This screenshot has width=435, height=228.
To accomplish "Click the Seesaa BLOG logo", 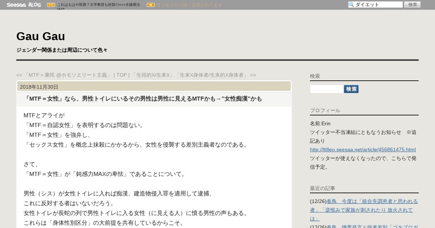I will pos(24,5).
